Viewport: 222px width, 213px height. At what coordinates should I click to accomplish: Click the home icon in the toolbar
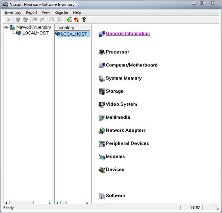coord(76,20)
